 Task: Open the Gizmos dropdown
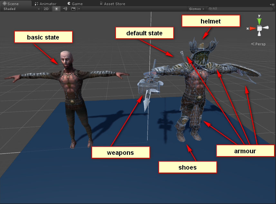196,9
